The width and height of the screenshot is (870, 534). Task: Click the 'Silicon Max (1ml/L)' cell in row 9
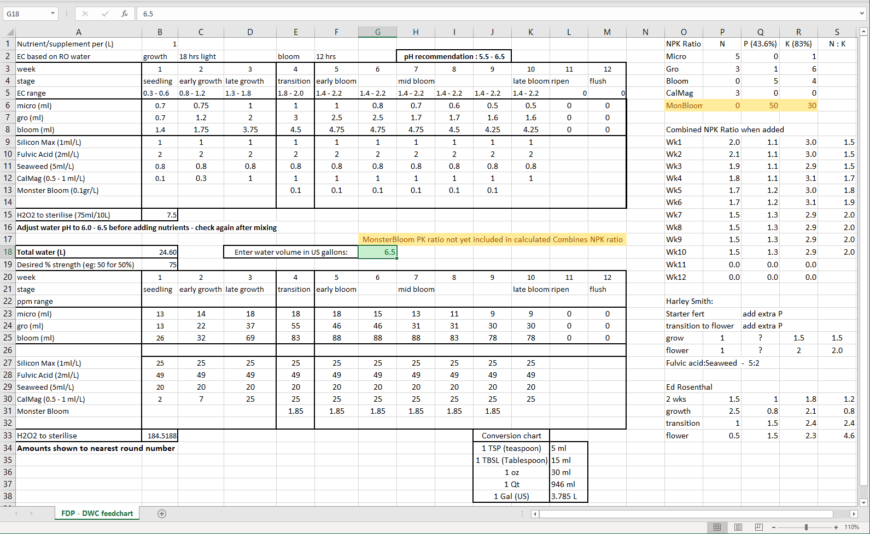pyautogui.click(x=79, y=142)
